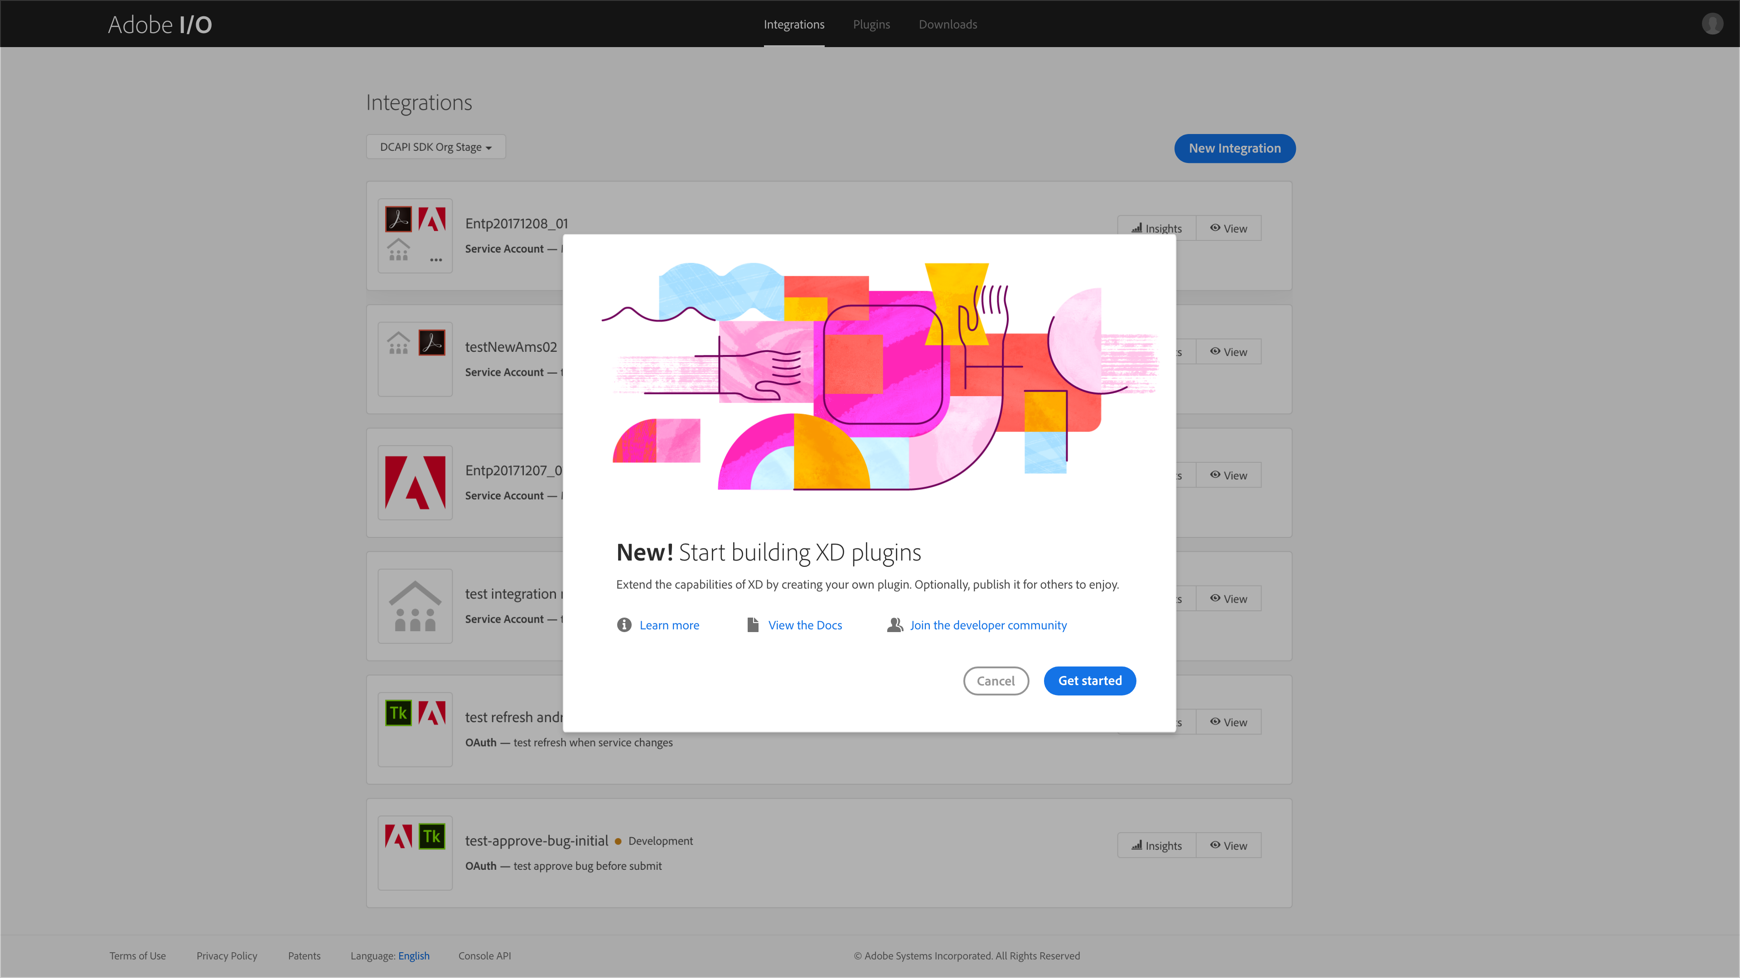Screen dimensions: 1740x978
Task: Click the Integrations page heading
Action: (x=419, y=103)
